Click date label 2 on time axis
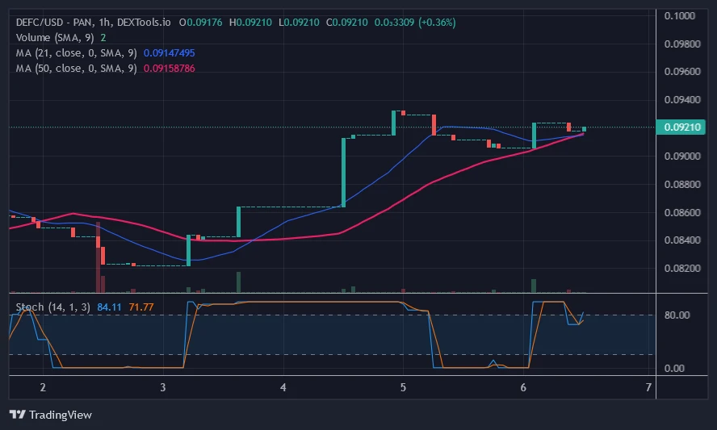This screenshot has width=717, height=430. (43, 387)
